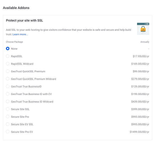This screenshot has height=145, width=156.
Task: Select the Secure Site SSL radio button
Action: (8, 109)
